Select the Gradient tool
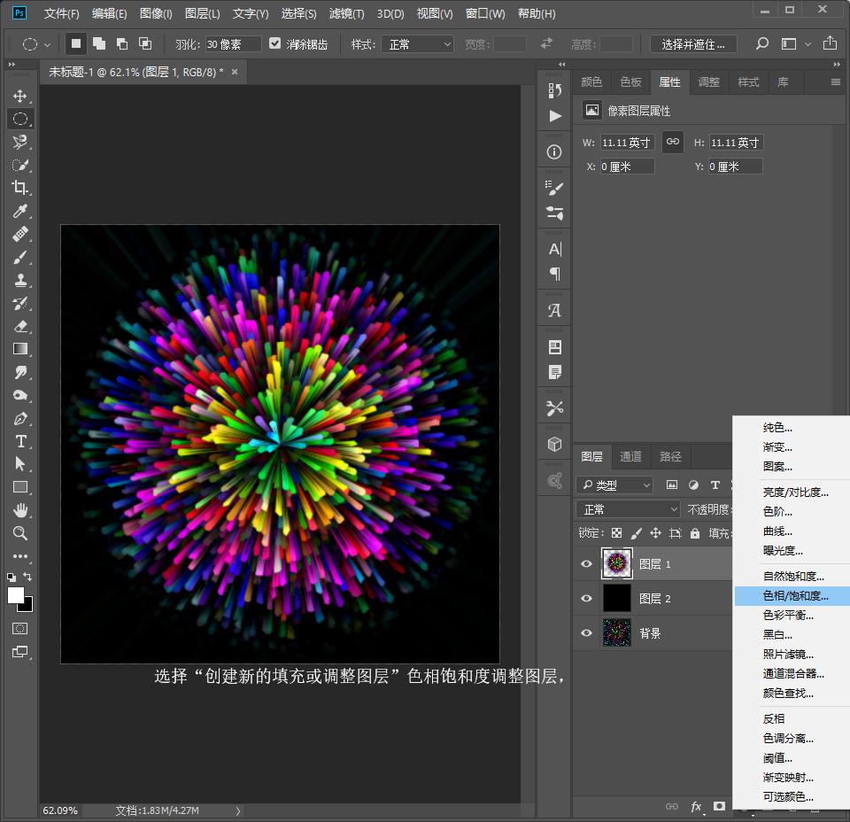850x822 pixels. coord(19,349)
